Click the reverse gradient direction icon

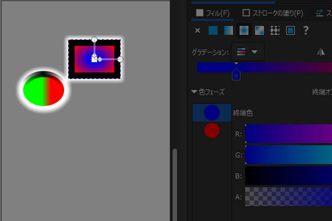[x=320, y=51]
